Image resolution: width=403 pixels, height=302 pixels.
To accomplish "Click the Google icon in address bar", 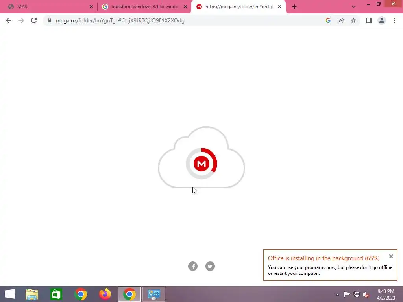I will tap(328, 20).
